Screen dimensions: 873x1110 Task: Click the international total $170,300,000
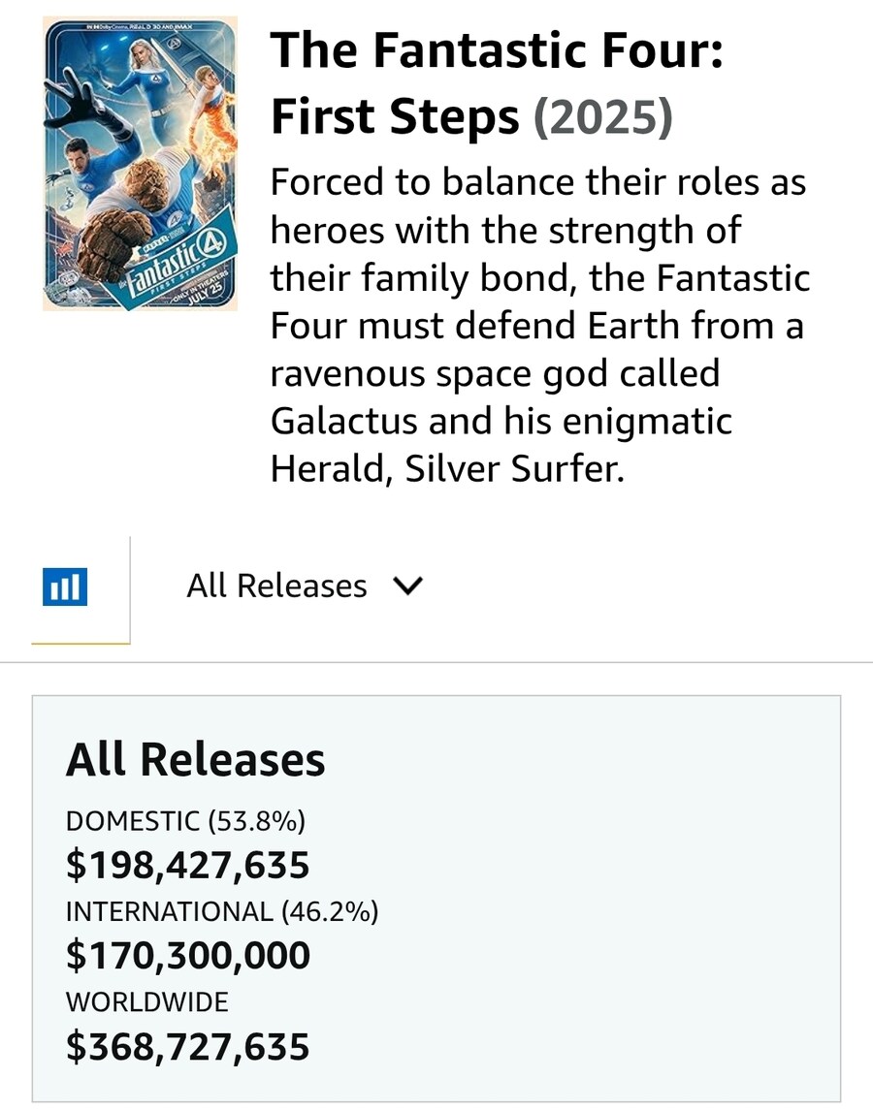click(188, 956)
